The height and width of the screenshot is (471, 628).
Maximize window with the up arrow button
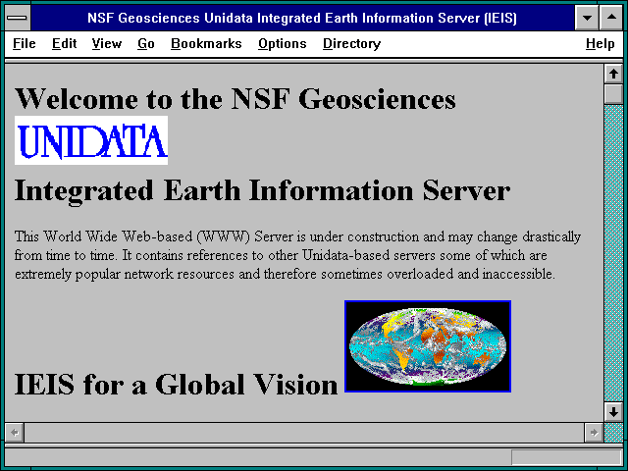pyautogui.click(x=611, y=18)
